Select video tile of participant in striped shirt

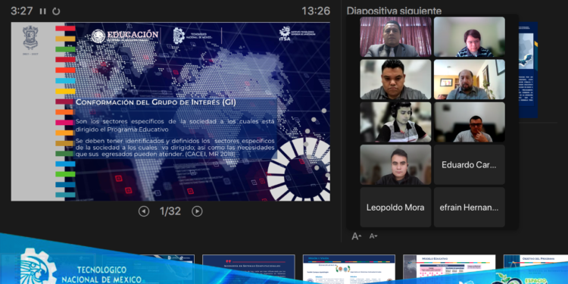tap(469, 37)
